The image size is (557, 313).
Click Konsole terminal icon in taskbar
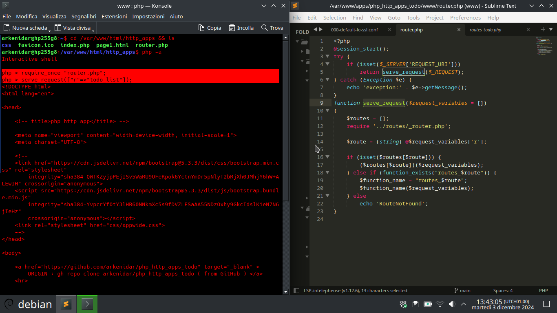coord(87,304)
